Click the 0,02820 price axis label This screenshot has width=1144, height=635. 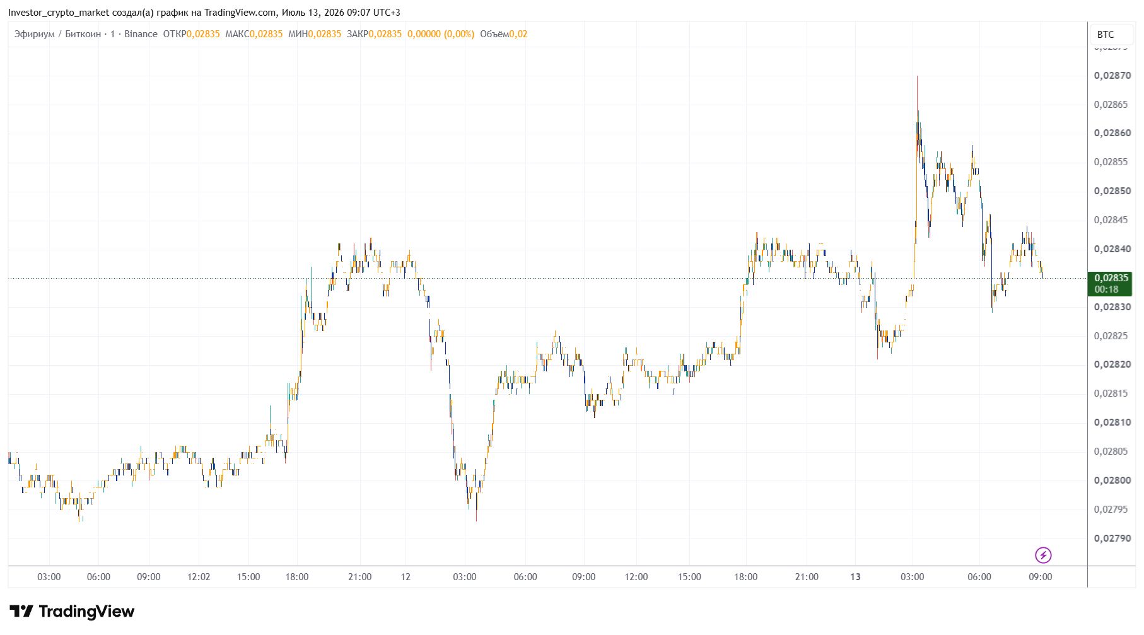(x=1112, y=364)
